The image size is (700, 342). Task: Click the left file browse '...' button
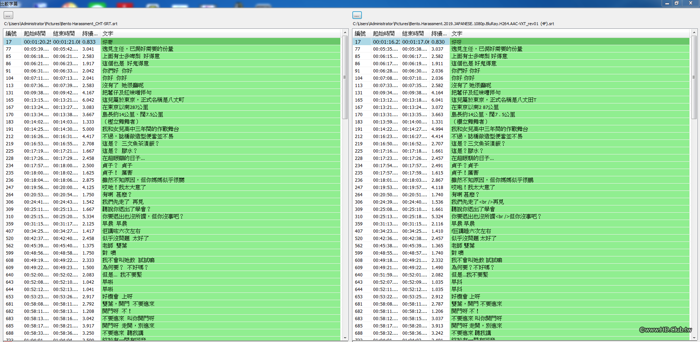8,15
